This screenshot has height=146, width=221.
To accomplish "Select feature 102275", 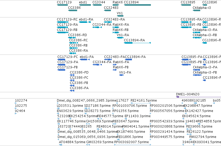I will 16,108.
